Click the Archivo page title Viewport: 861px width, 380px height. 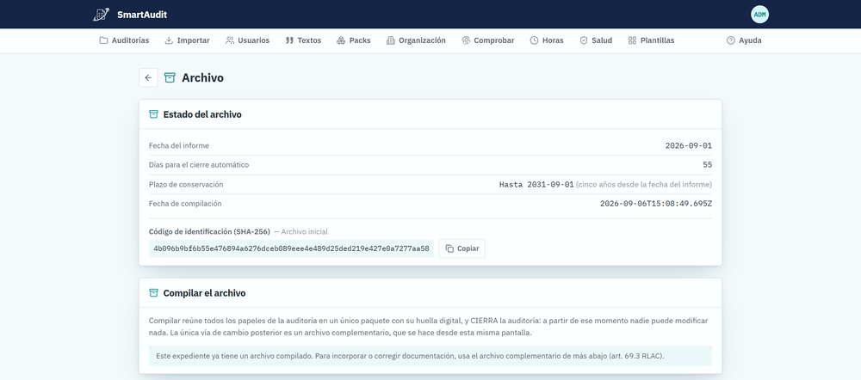click(202, 78)
